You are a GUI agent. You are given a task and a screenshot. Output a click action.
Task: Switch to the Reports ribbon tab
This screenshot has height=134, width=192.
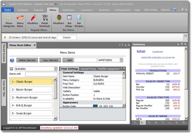(38, 10)
